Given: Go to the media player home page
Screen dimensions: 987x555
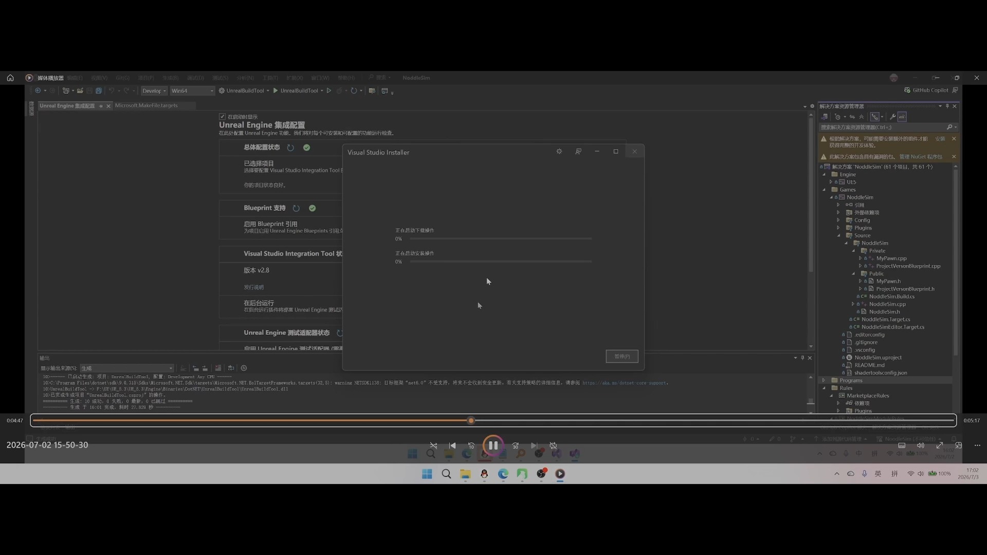Looking at the screenshot, I should pyautogui.click(x=10, y=78).
